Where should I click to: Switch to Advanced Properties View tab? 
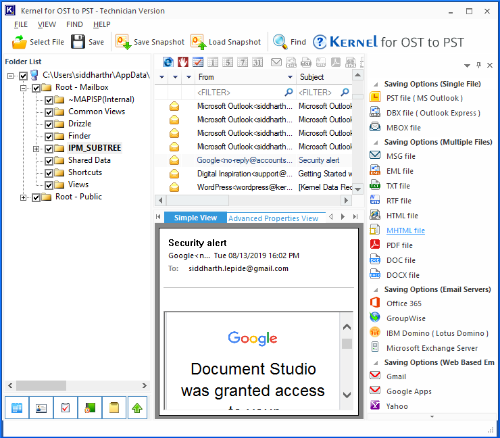click(273, 218)
